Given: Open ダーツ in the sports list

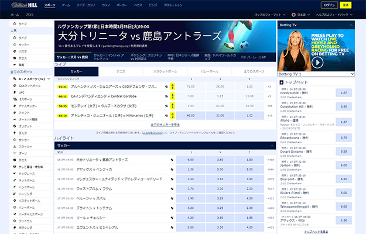Looking at the screenshot, I should click(23, 153).
